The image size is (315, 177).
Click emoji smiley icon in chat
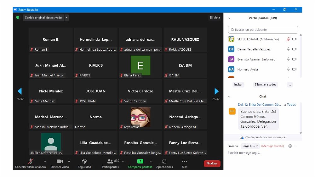pyautogui.click(x=290, y=146)
